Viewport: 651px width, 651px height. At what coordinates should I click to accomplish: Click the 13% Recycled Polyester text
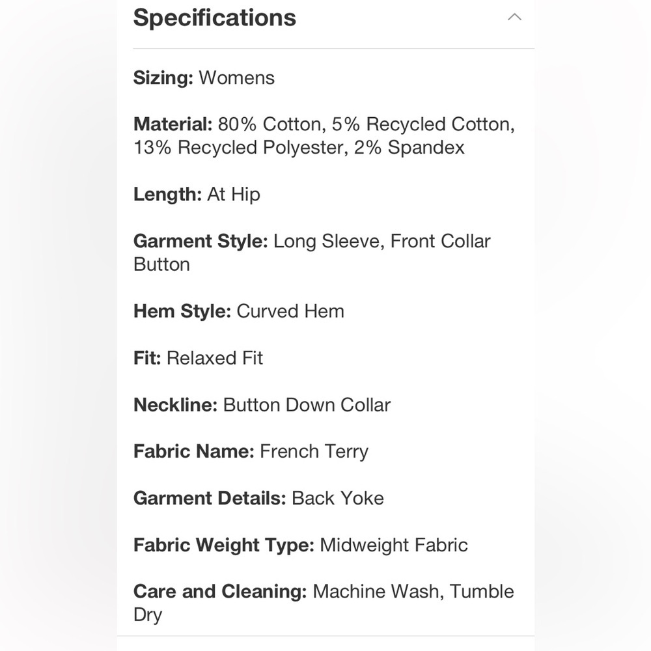tap(238, 147)
